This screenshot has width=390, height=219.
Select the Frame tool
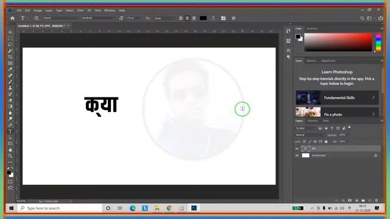click(x=10, y=63)
